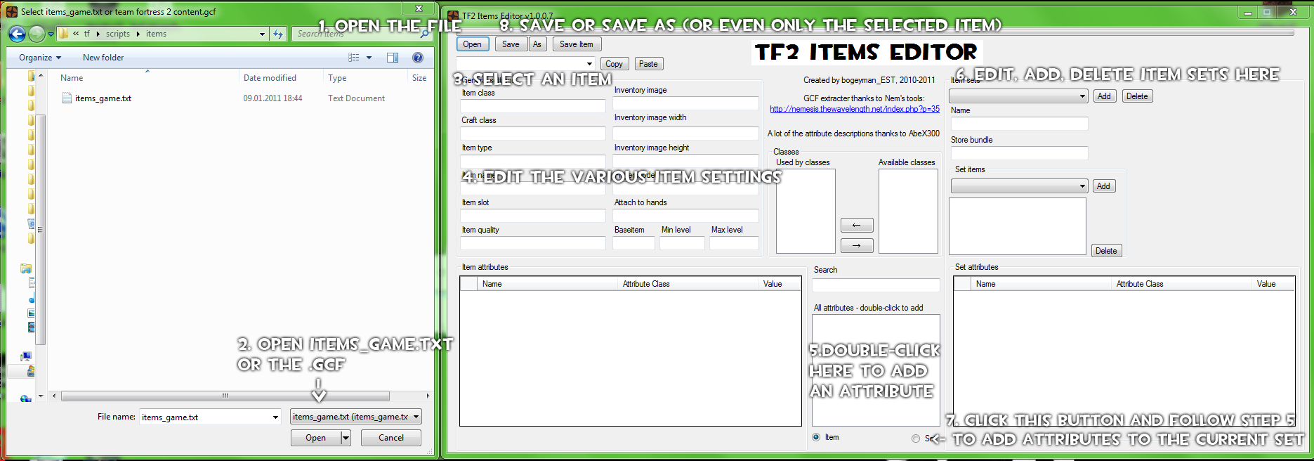Open the nemesis.thewavelength.net link

click(x=854, y=109)
